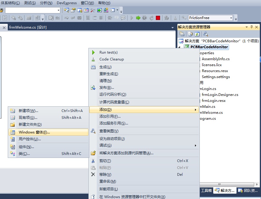Click the green fast-forward run icon

(x=138, y=18)
